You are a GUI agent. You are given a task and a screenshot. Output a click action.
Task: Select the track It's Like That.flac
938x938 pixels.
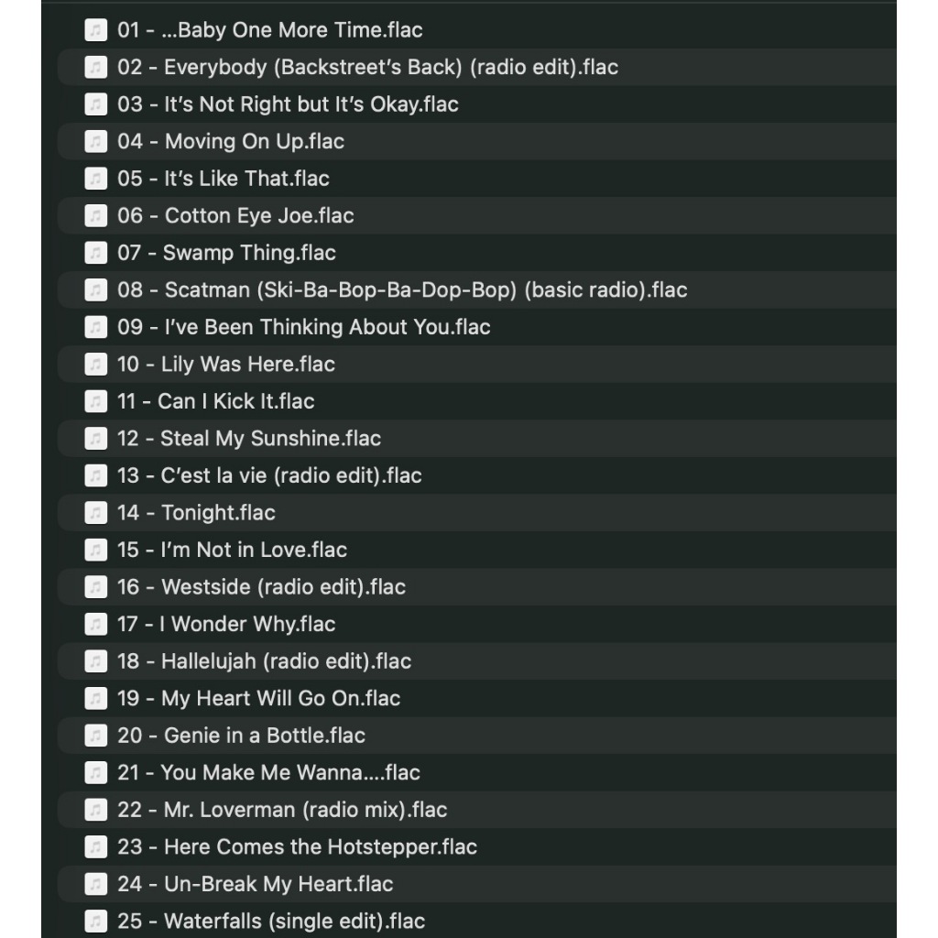[476, 179]
